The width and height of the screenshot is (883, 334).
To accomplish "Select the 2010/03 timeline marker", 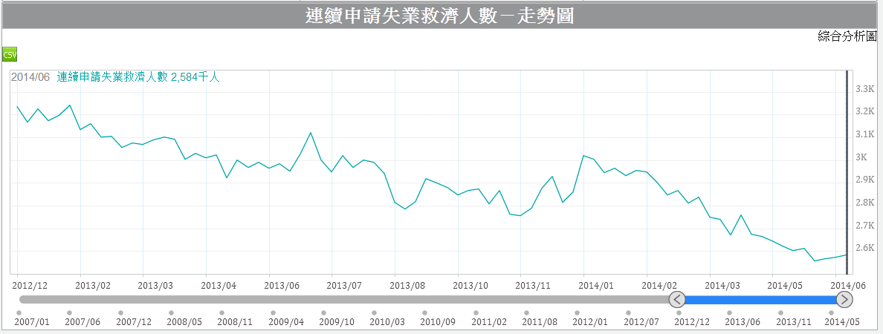I will tap(374, 312).
